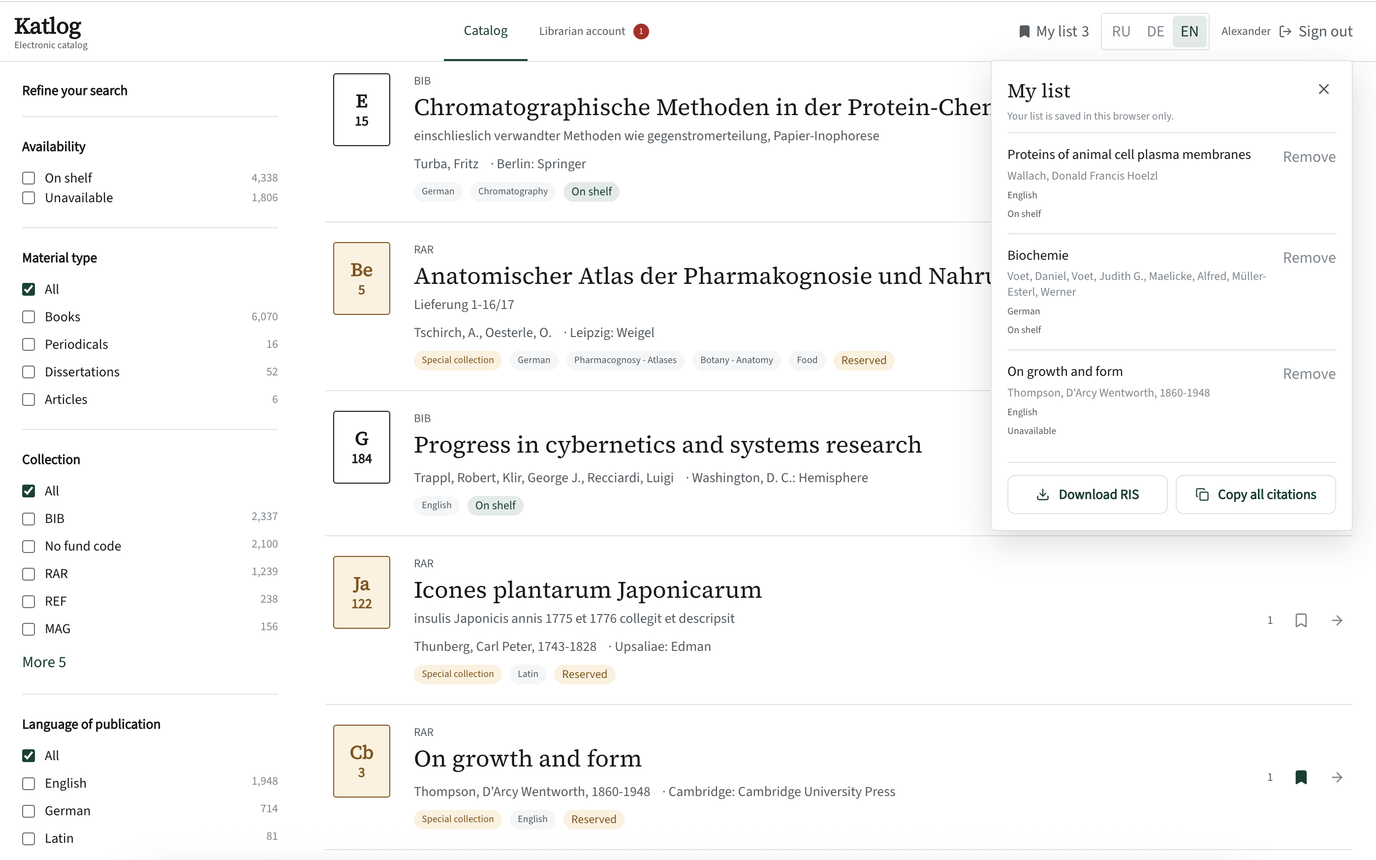Filter by Books material type

pos(29,317)
